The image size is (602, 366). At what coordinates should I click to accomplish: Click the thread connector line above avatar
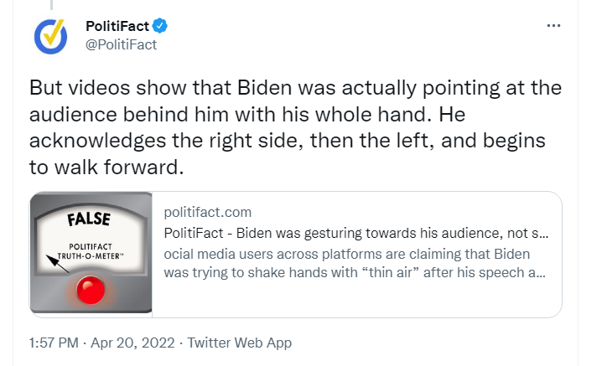[x=51, y=4]
